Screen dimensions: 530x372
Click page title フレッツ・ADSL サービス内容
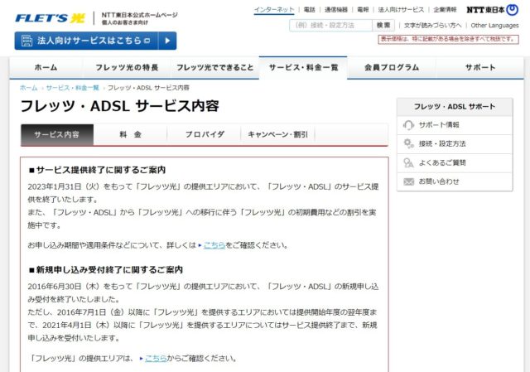coord(119,106)
